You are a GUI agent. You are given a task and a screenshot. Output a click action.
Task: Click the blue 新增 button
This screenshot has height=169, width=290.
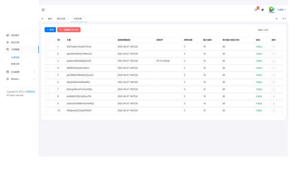coord(50,30)
